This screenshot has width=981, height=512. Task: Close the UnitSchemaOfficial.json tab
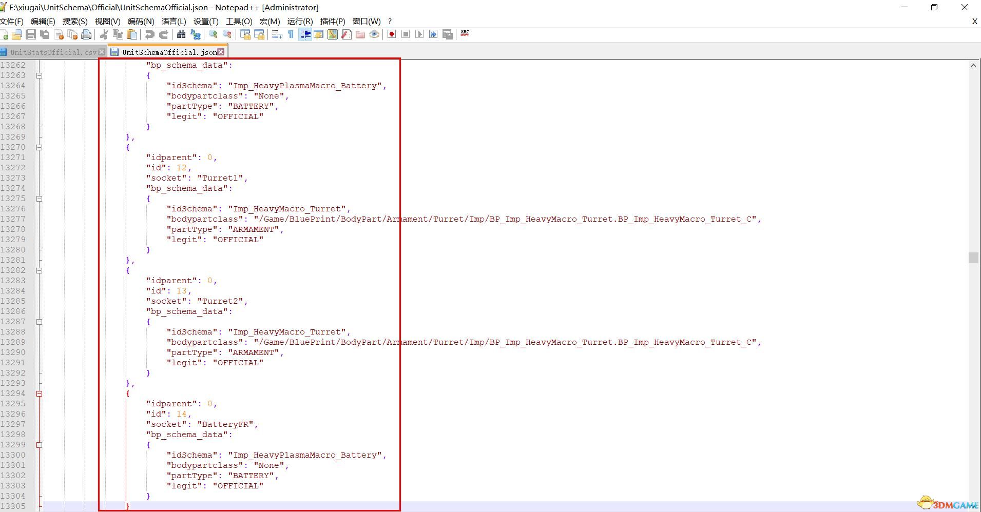221,52
